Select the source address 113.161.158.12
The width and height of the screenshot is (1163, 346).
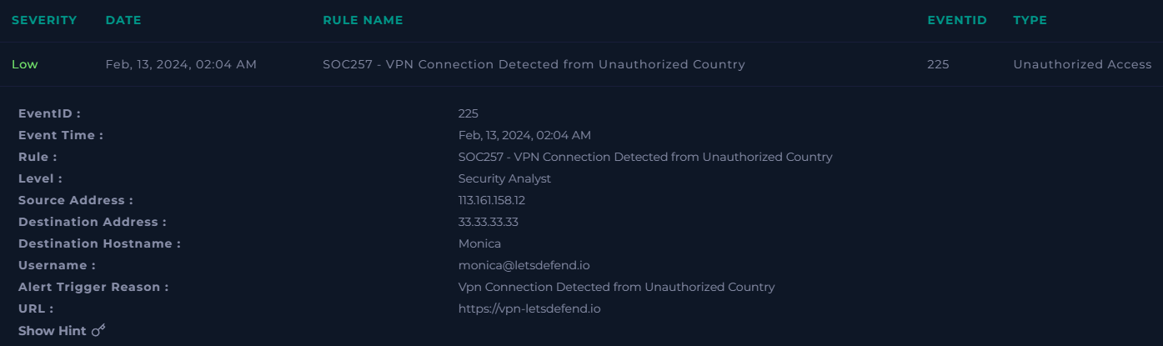pos(492,200)
